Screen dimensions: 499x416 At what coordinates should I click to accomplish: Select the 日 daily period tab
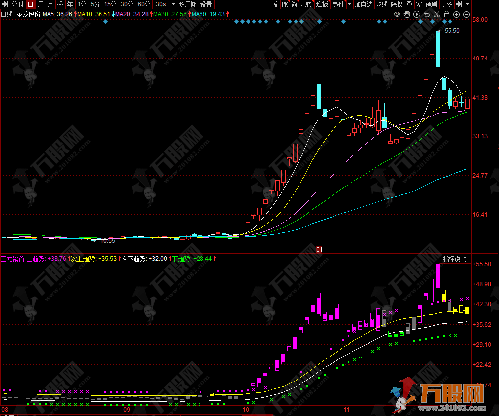[x=30, y=4]
